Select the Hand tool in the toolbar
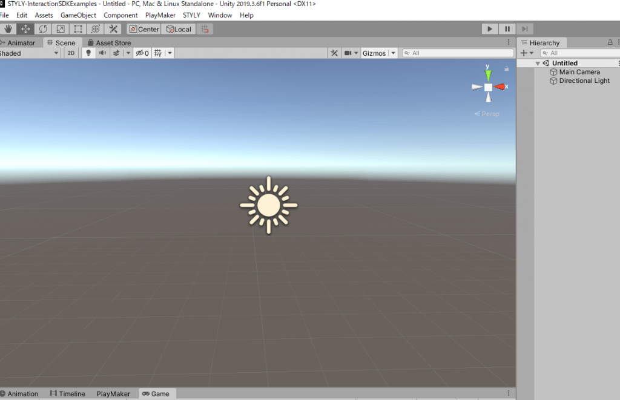 coord(8,28)
